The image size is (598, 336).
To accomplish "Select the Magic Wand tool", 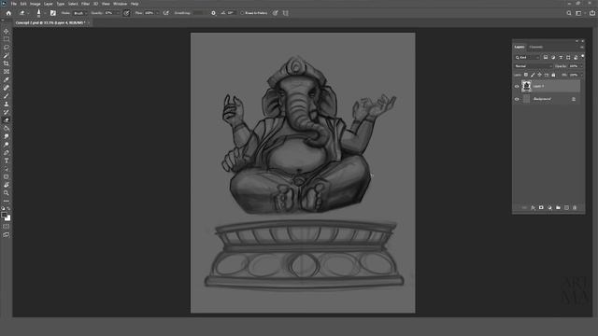I will (x=7, y=56).
